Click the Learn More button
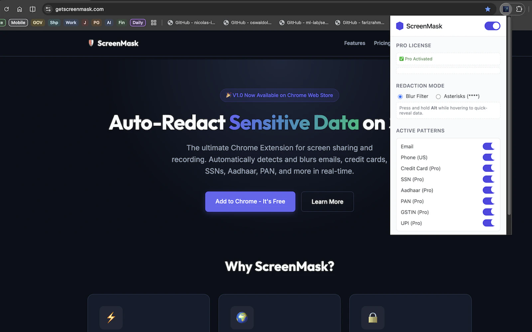532x332 pixels. click(x=327, y=202)
